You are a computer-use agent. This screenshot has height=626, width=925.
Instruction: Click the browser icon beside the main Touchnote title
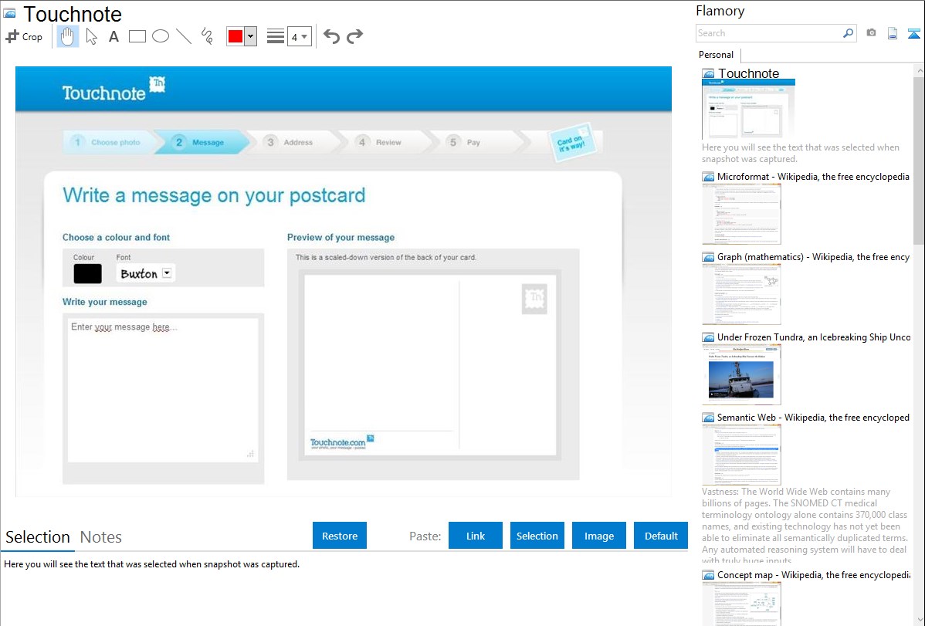9,13
